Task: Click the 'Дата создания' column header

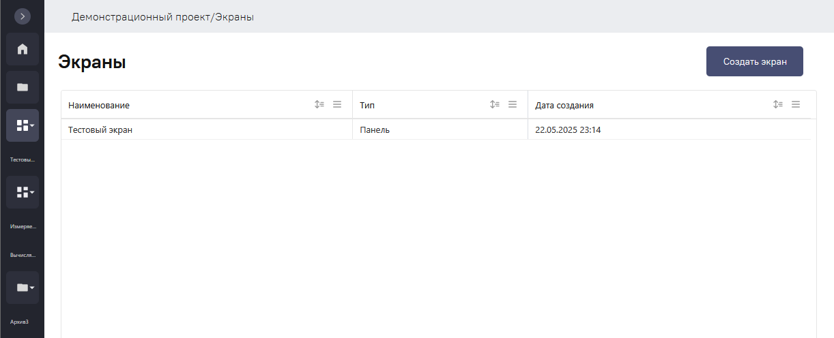Action: pos(564,106)
